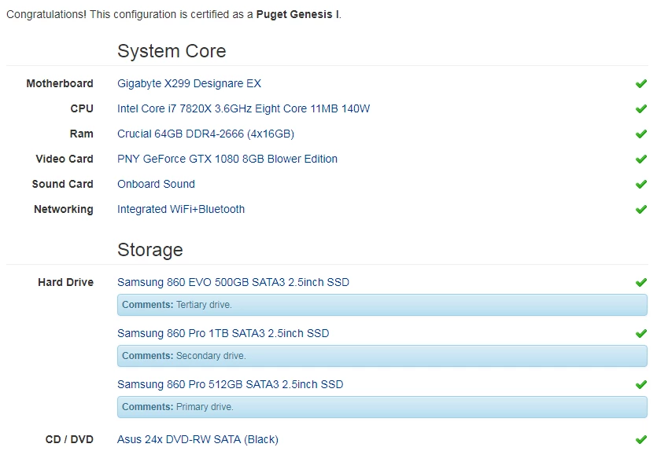
Task: Click green checkmark for Sound Card row
Action: pos(641,184)
